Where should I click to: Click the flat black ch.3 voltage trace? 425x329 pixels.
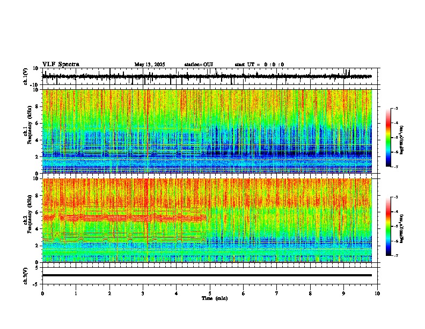tap(207, 275)
